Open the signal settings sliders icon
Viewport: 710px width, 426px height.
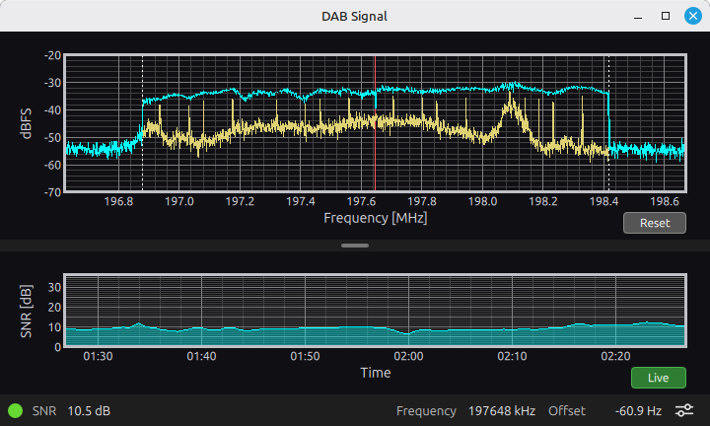(684, 410)
